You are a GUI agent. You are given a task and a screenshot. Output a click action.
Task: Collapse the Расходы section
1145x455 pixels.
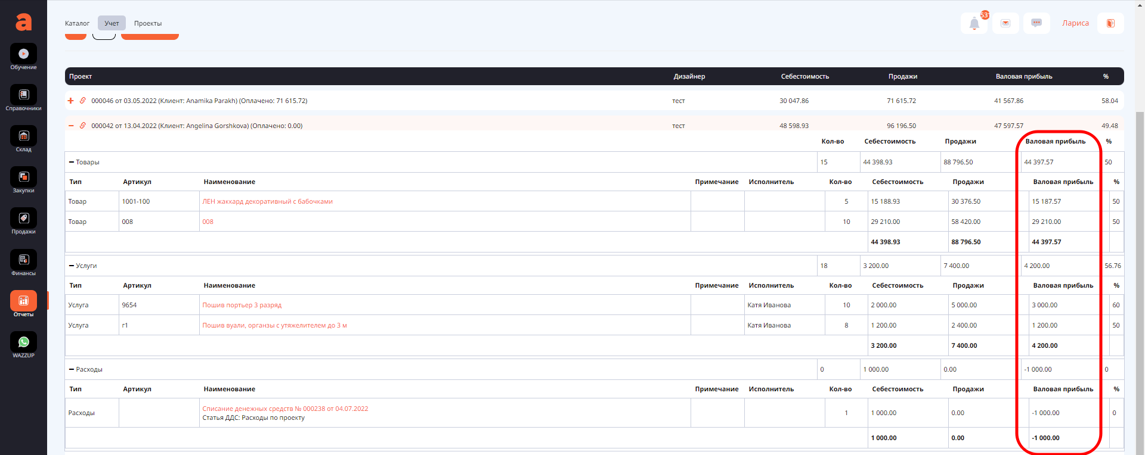tap(72, 369)
